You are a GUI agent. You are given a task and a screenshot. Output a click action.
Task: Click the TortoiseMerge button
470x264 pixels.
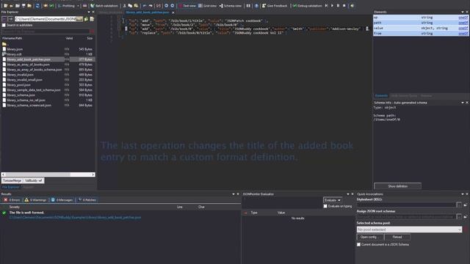[12, 180]
